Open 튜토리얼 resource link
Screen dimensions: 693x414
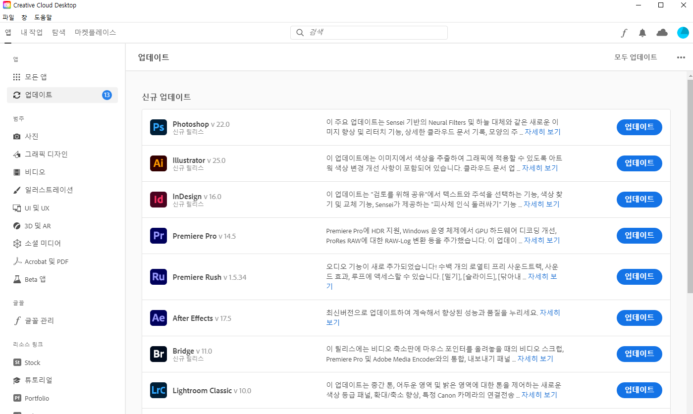coord(62,380)
